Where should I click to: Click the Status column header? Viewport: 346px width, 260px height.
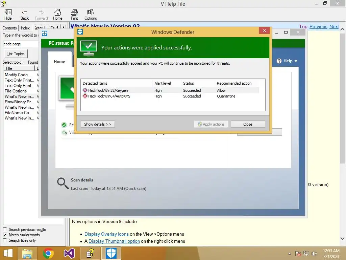click(x=198, y=83)
